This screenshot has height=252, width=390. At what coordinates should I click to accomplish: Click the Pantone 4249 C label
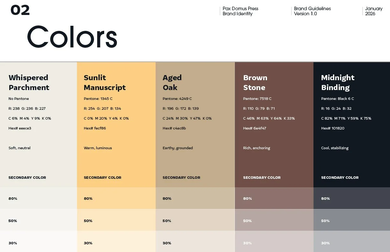coord(177,99)
